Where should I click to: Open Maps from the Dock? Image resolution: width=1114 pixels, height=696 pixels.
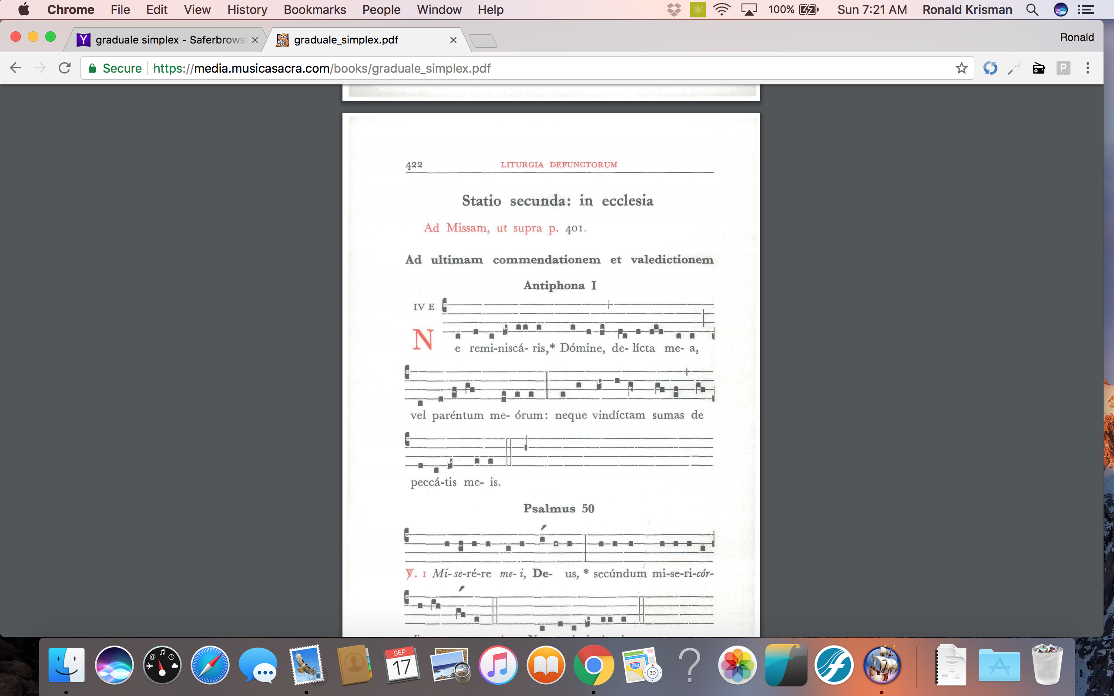[641, 665]
